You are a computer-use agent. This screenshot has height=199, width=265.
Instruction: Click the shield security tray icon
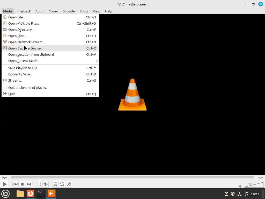233,194
